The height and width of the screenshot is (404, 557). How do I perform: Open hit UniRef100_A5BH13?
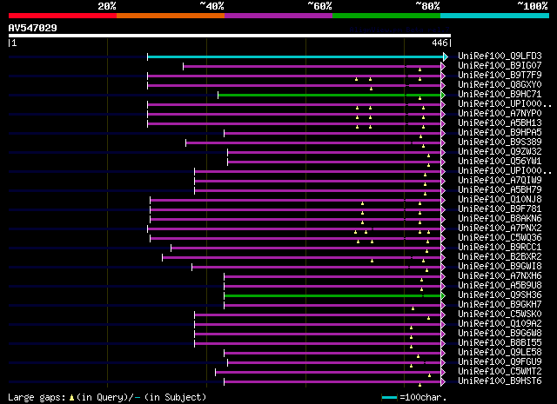tap(500, 123)
